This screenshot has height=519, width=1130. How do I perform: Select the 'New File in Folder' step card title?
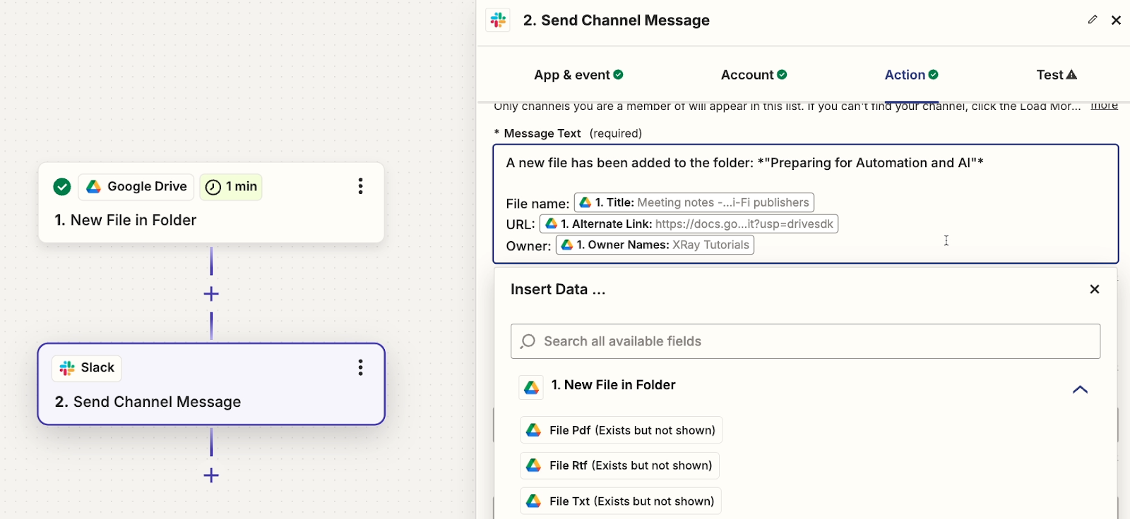click(126, 220)
